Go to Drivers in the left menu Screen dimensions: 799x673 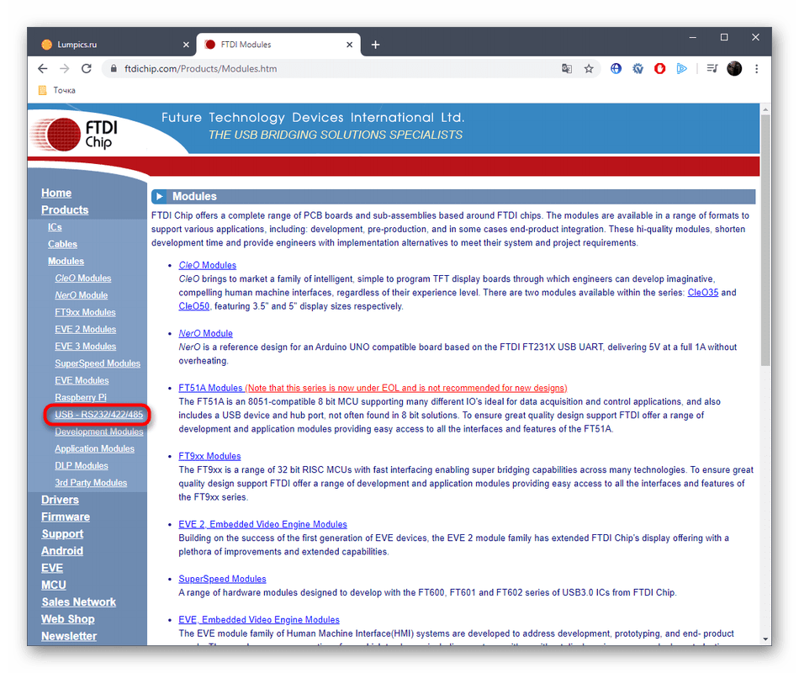pos(60,500)
